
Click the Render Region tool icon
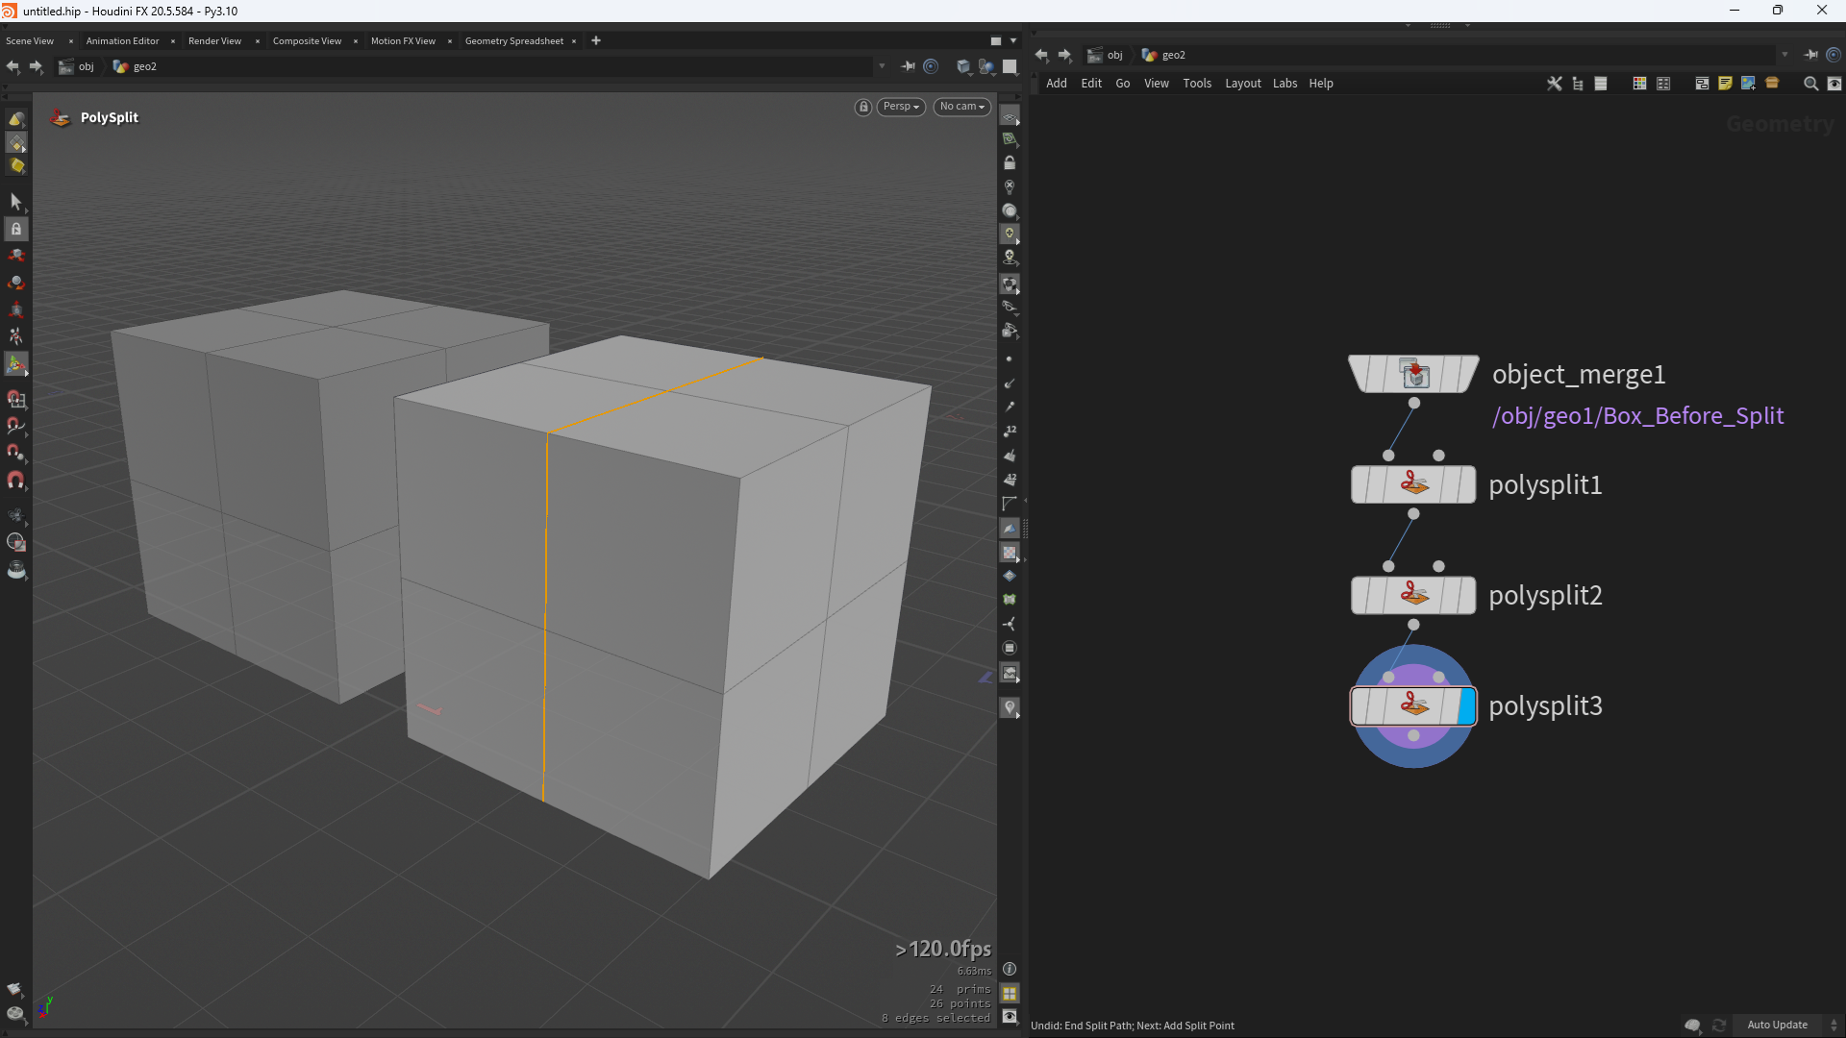tap(15, 542)
